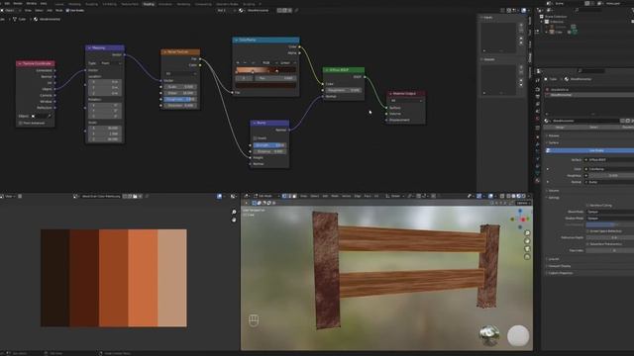The width and height of the screenshot is (634, 356).
Task: Open UV Editing workspace tab
Action: coord(109,4)
